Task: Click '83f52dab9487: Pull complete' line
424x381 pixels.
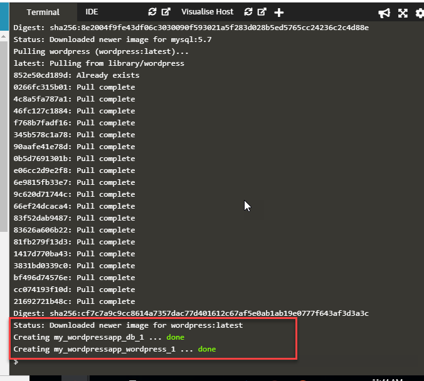Action: [74, 218]
